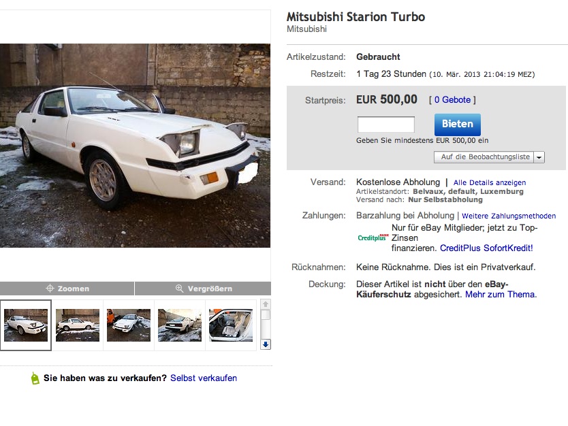Image resolution: width=568 pixels, height=426 pixels.
Task: Click the CreditPlus bank logo
Action: coord(373,237)
